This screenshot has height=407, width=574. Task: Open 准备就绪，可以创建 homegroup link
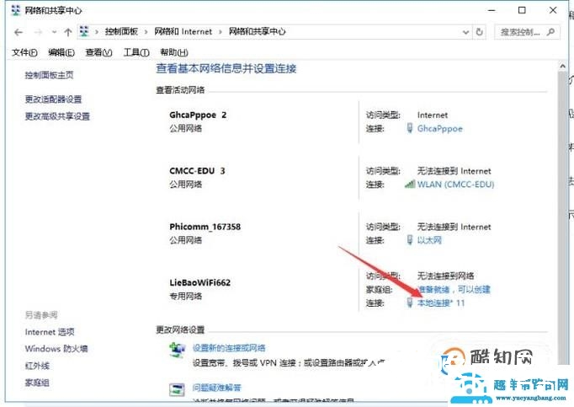[x=454, y=290]
